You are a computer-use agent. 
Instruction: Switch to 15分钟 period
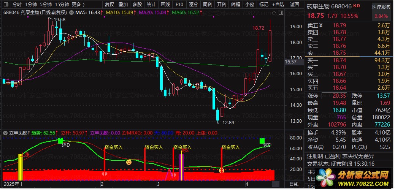tap(62, 5)
